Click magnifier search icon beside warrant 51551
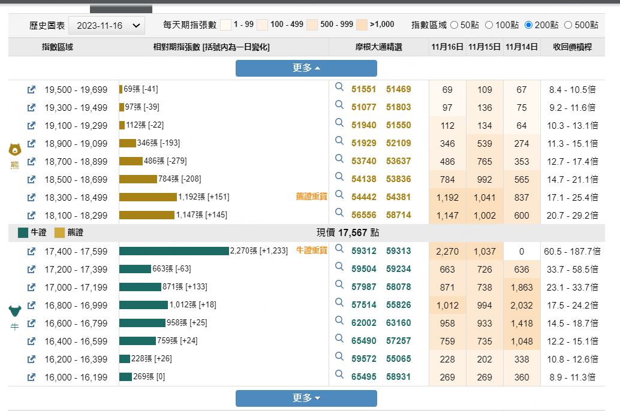 pos(339,87)
